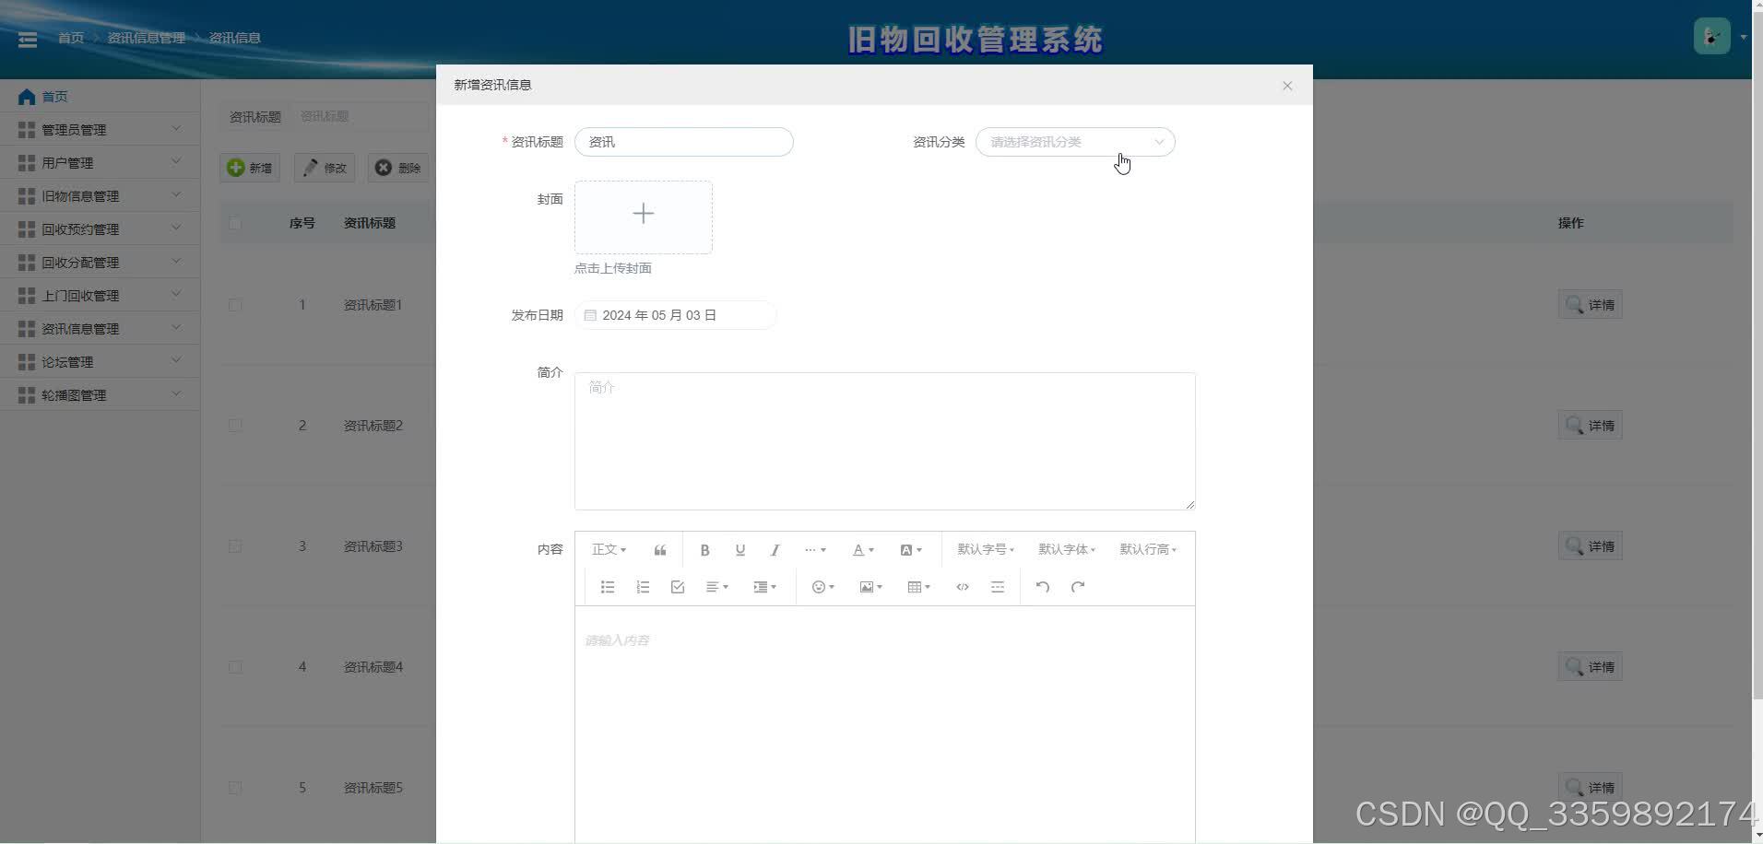Image resolution: width=1763 pixels, height=844 pixels.
Task: Open the emoji picker
Action: click(x=823, y=587)
